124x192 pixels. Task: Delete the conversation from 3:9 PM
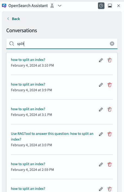coord(110,85)
